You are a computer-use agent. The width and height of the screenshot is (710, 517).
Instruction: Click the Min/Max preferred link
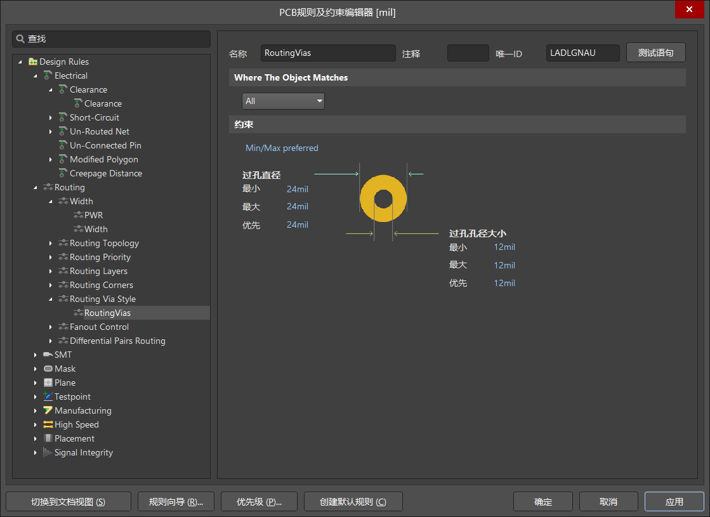282,148
